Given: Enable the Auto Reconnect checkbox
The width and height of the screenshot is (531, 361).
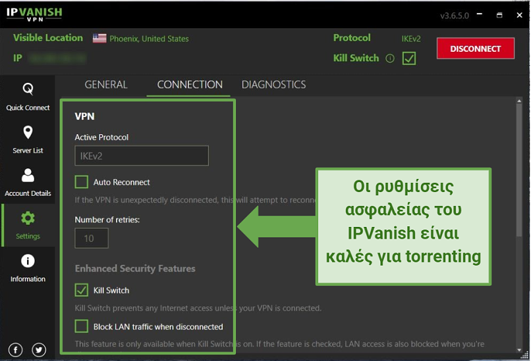Looking at the screenshot, I should [x=81, y=182].
